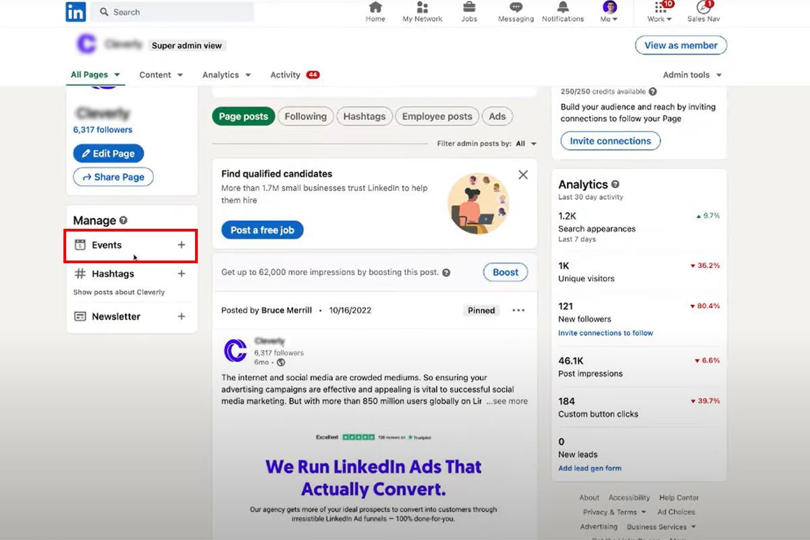Open LinkedIn home via logo
This screenshot has height=540, width=810.
coord(76,11)
